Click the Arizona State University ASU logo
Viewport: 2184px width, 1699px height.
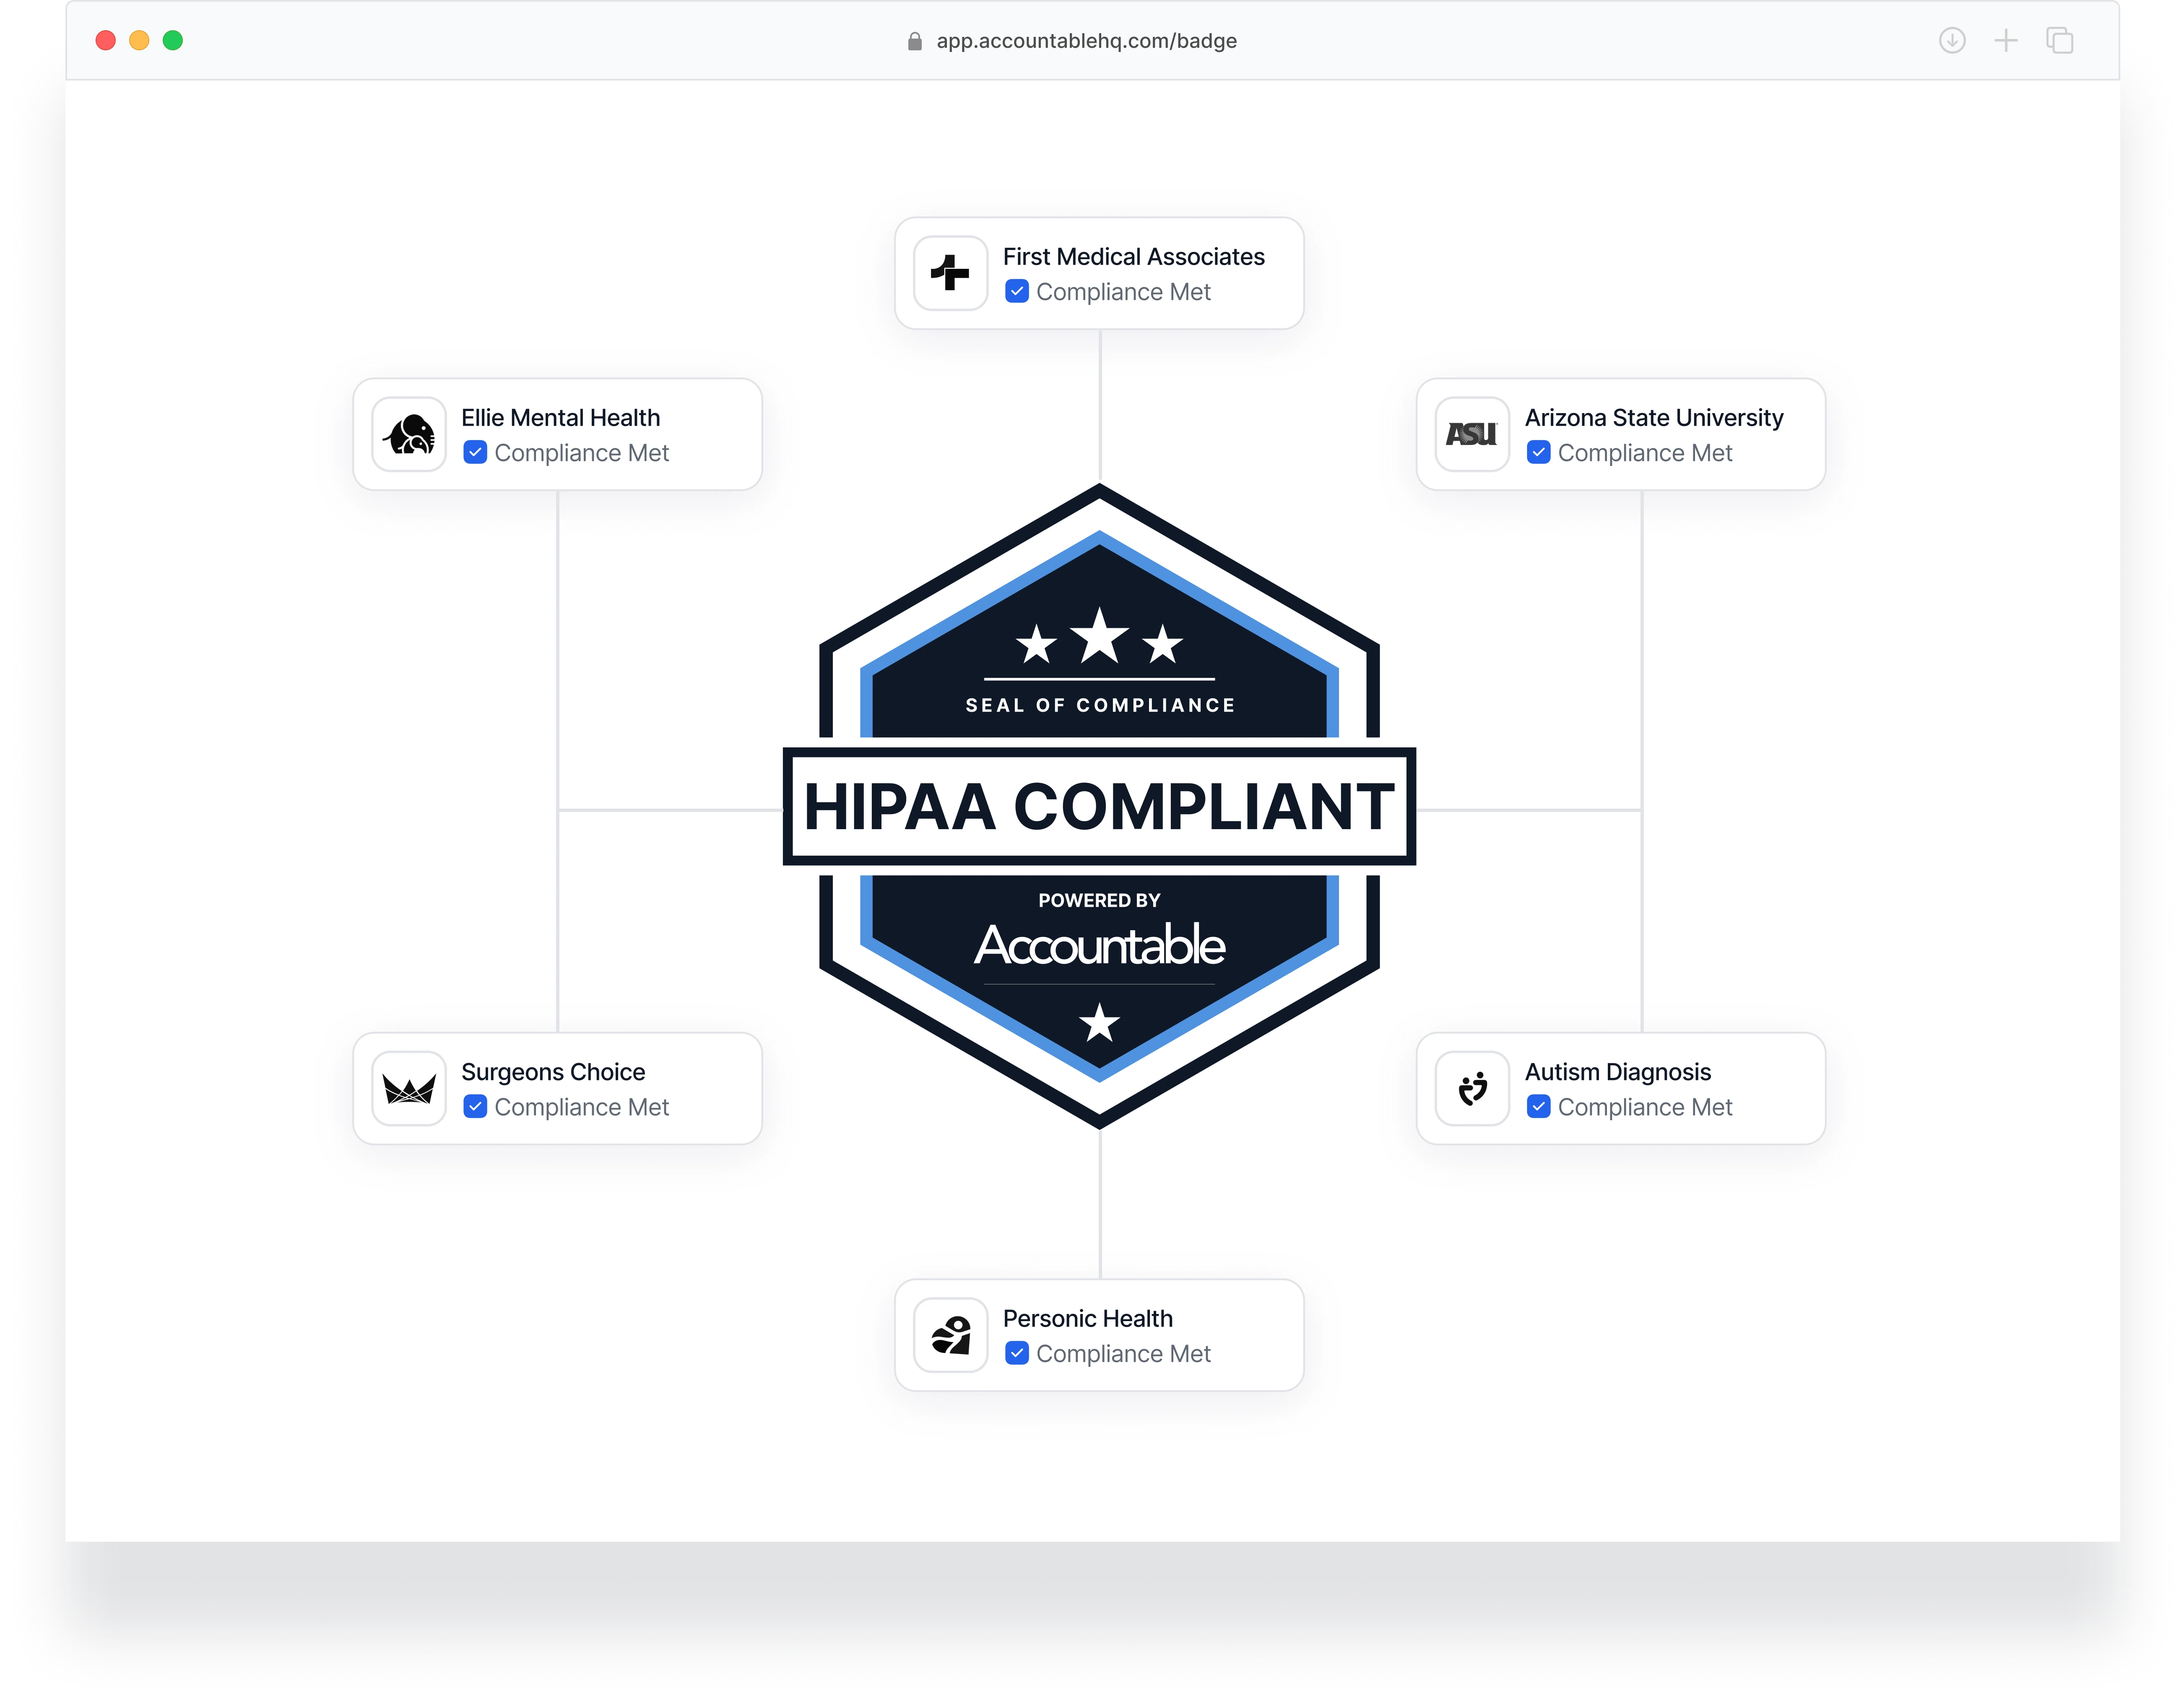pyautogui.click(x=1472, y=434)
